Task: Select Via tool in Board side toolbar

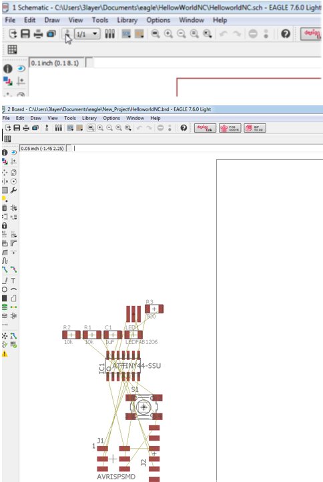Action: coord(5,307)
